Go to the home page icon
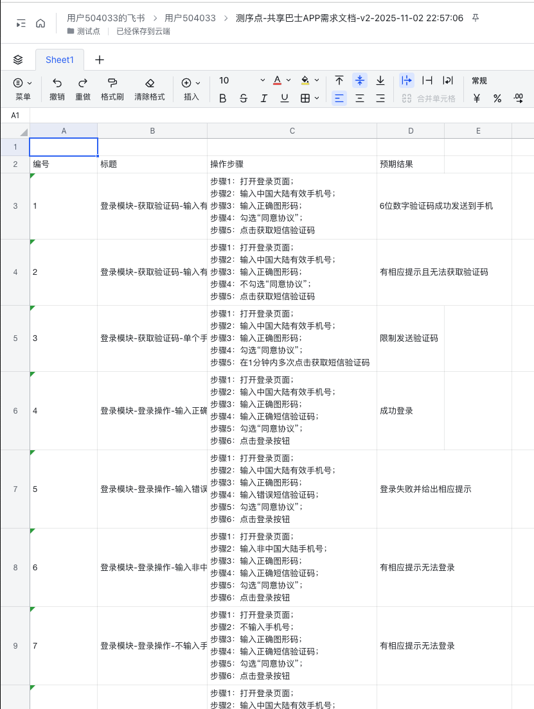Image resolution: width=534 pixels, height=709 pixels. tap(40, 24)
